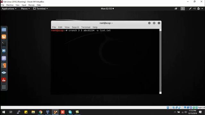
Task: Open Google Chrome in Windows taskbar
Action: pyautogui.click(x=41, y=112)
